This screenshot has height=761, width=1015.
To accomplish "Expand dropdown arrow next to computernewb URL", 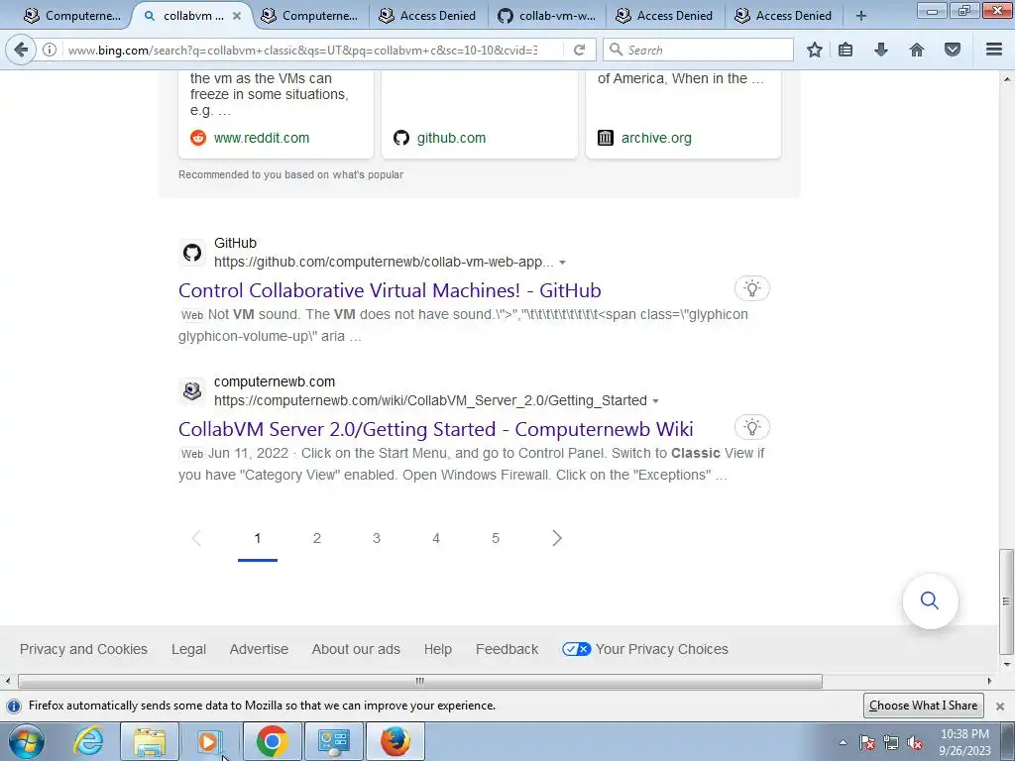I will 656,401.
